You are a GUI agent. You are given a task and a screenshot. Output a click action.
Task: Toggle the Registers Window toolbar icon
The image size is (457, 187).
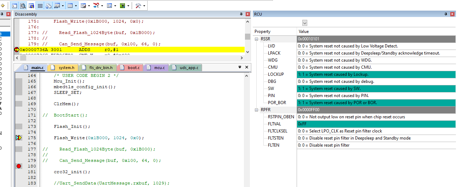pos(40,6)
